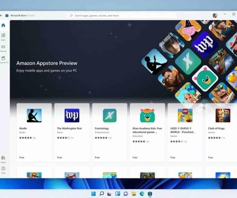Launch Microsoft Edge from the taskbar

point(142,193)
